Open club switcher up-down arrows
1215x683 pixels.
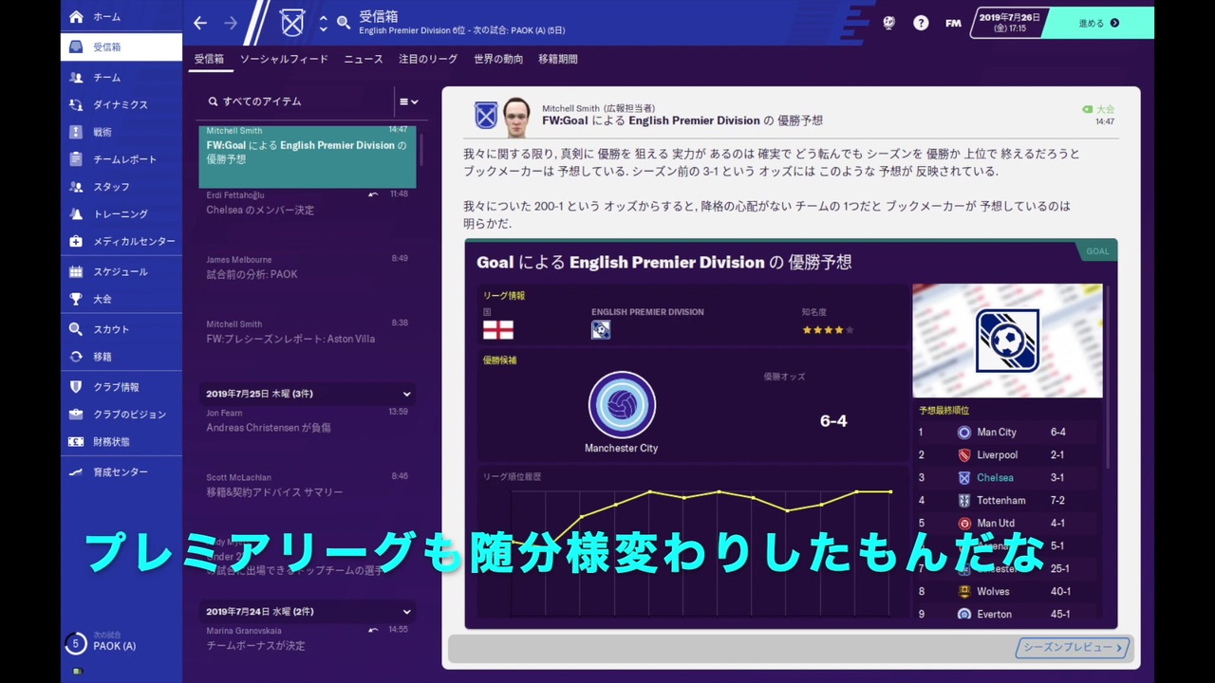pyautogui.click(x=323, y=23)
